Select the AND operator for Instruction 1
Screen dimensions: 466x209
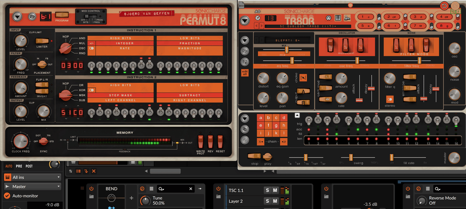point(82,38)
